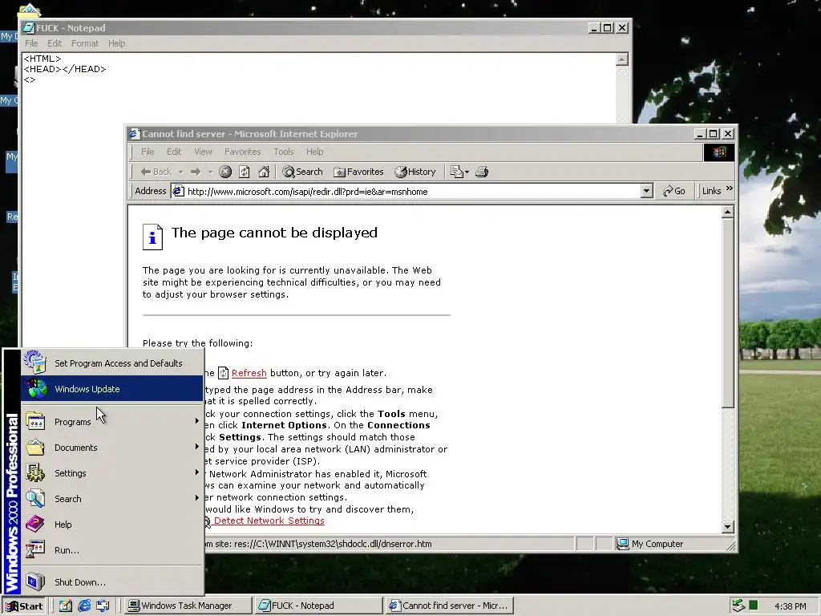Click the network tray icon
The image size is (821, 616).
pos(738,606)
